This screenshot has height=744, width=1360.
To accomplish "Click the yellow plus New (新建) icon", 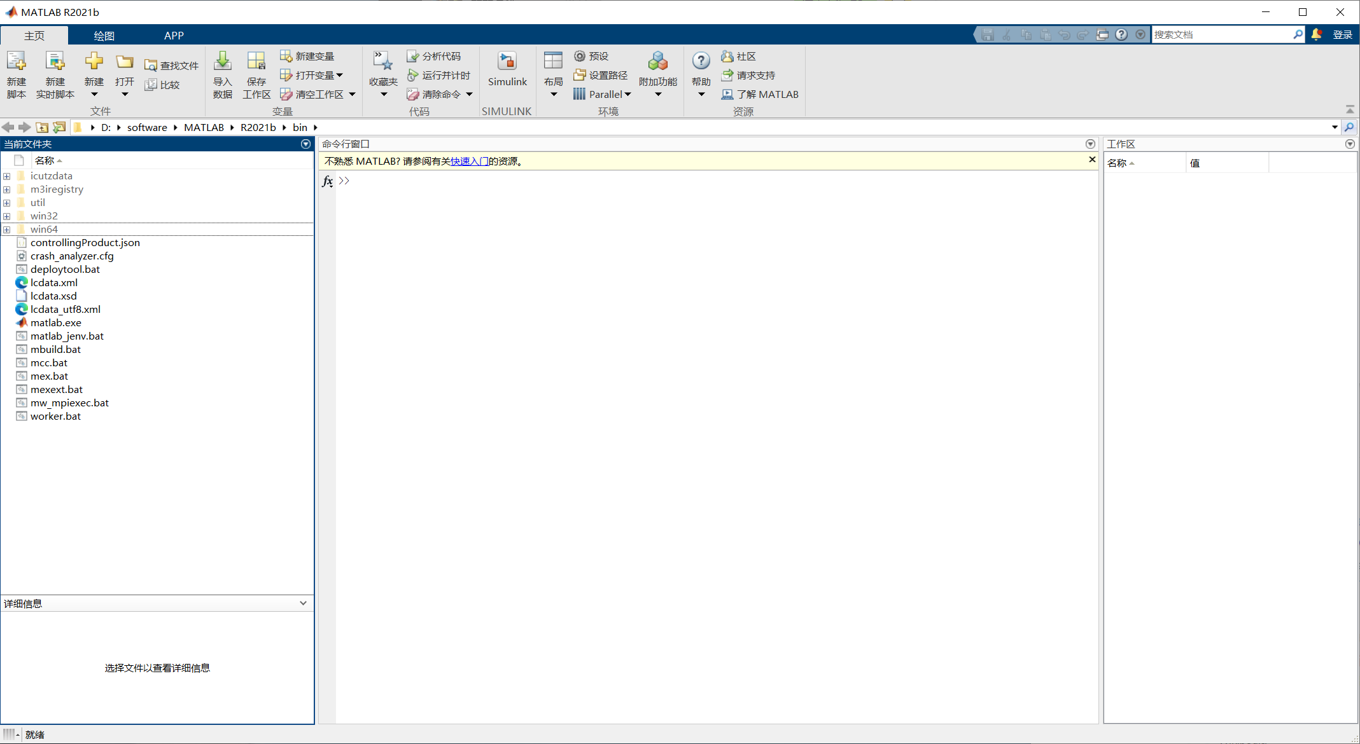I will click(x=94, y=62).
